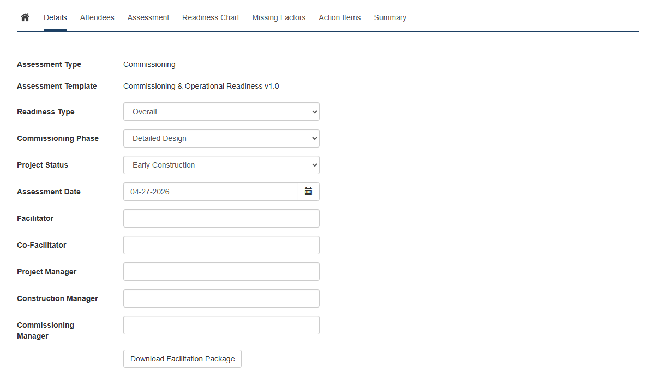Switch to the Details tab

point(55,17)
